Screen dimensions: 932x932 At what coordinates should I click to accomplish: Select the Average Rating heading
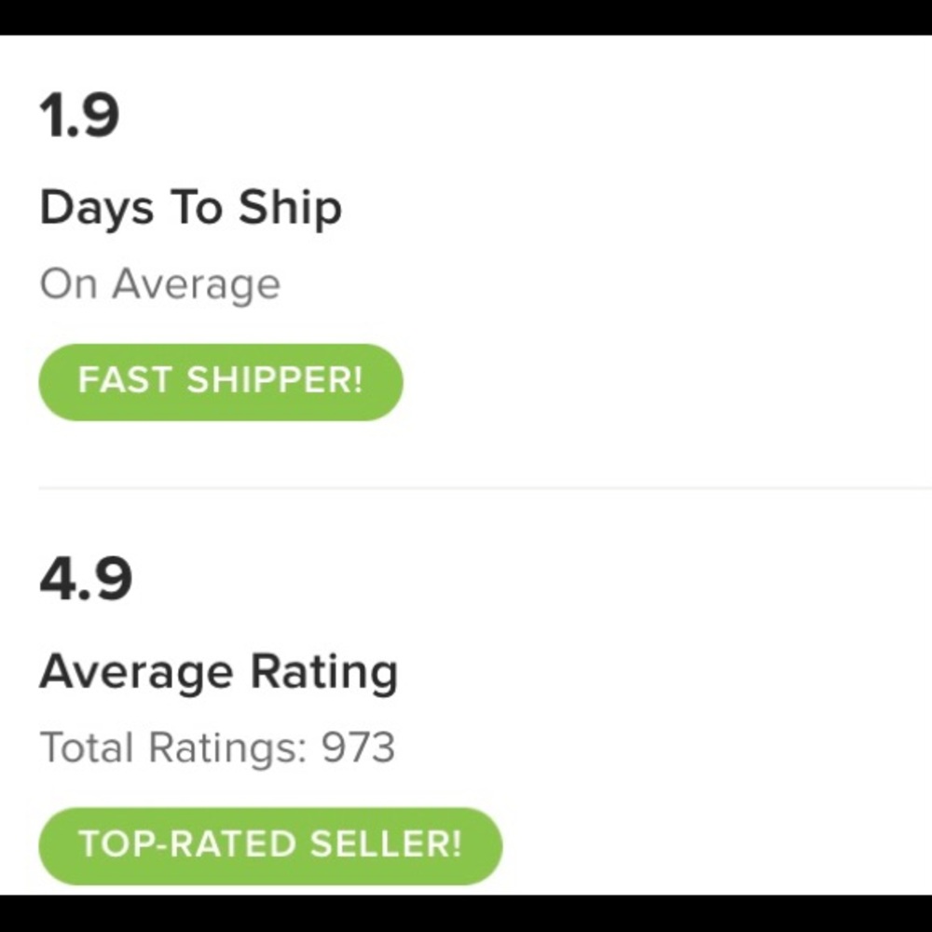218,672
